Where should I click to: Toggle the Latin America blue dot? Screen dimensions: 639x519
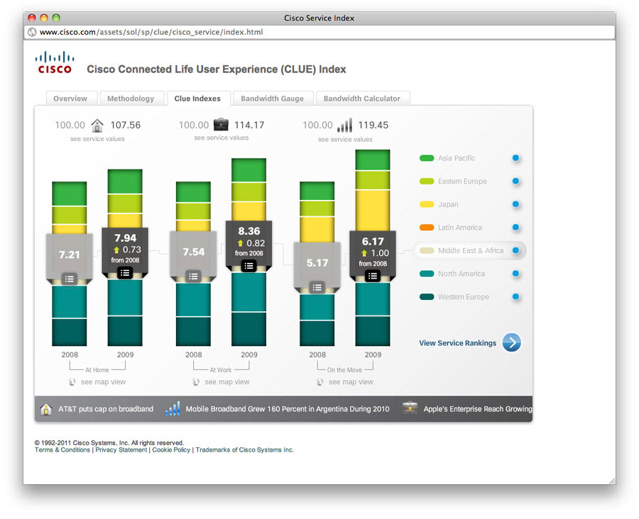click(515, 228)
